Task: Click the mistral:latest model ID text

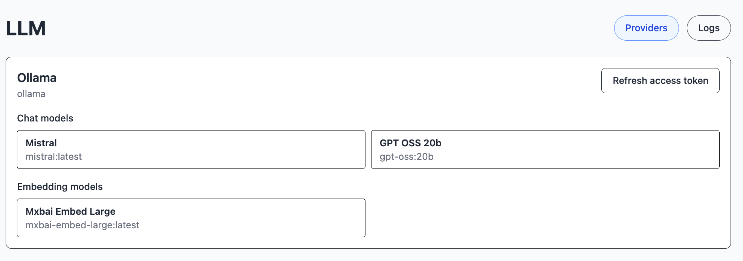Action: [x=54, y=157]
